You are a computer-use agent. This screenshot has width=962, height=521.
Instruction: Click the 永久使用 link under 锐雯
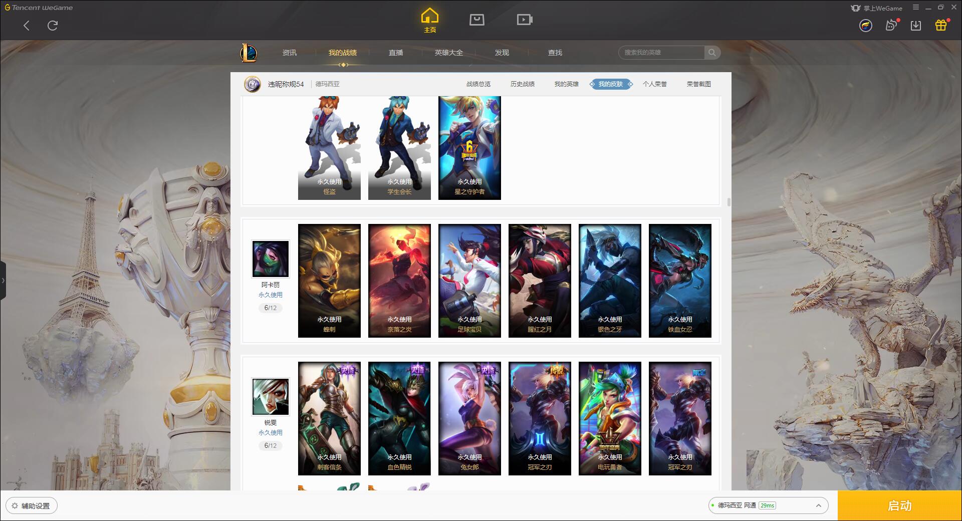[271, 433]
